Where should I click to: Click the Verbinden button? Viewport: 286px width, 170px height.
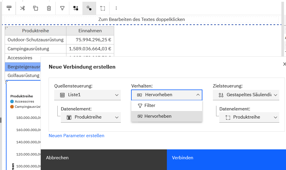(226, 158)
